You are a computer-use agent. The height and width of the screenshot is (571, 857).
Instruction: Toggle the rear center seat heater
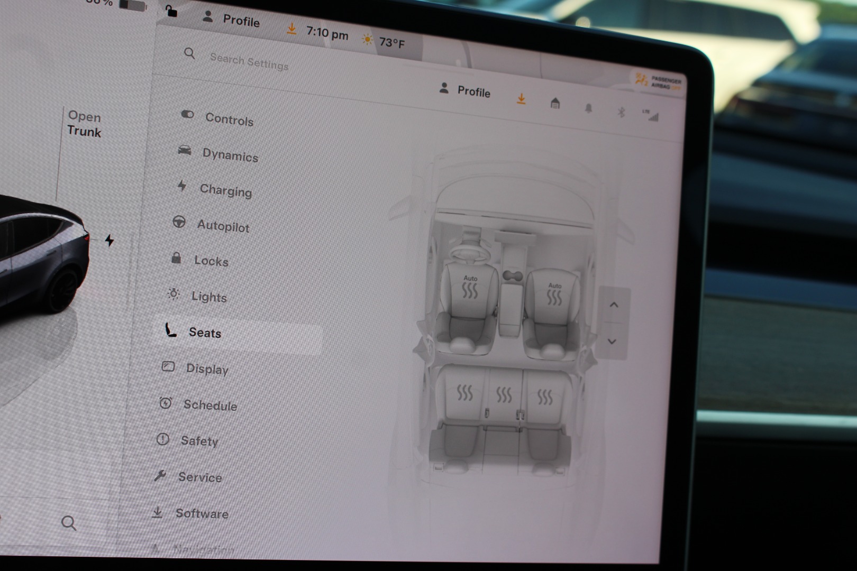tap(504, 394)
